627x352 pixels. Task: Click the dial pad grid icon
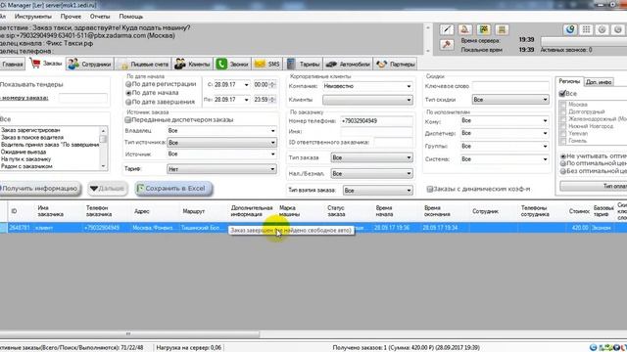tap(586, 29)
